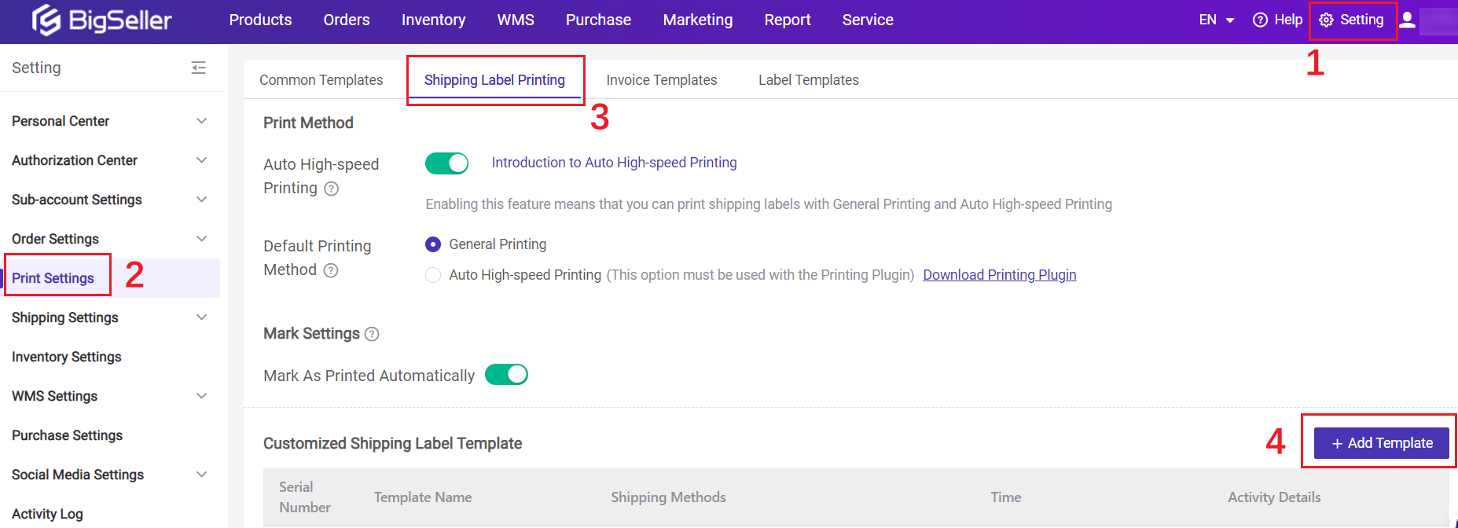This screenshot has width=1458, height=528.
Task: Open the Report menu
Action: 788,20
